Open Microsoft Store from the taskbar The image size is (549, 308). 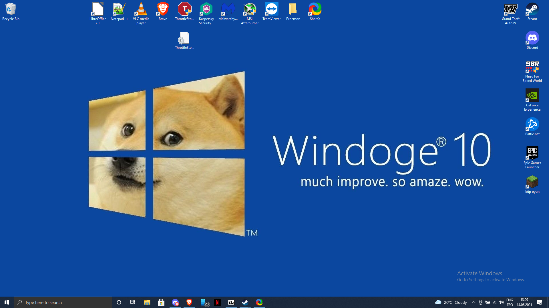pos(161,302)
